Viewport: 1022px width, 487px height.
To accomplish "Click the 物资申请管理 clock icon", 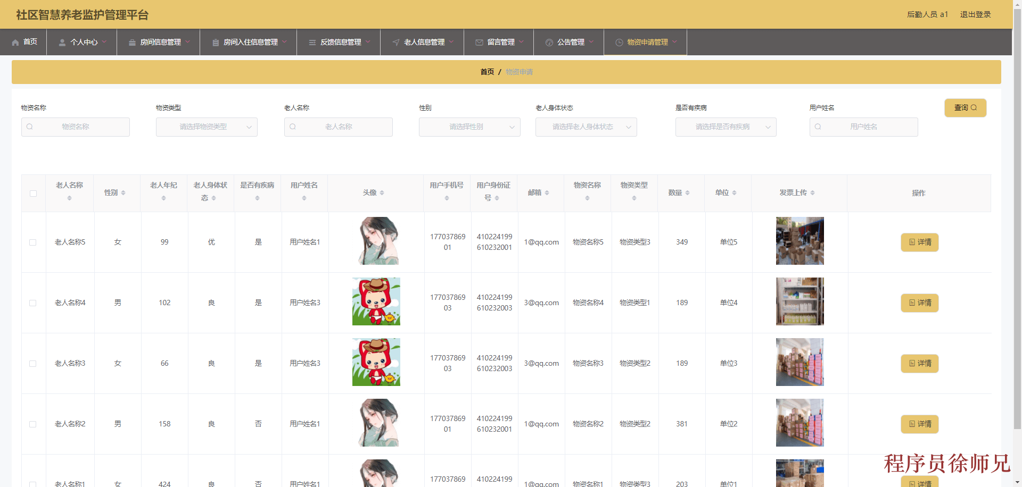I will pos(618,42).
